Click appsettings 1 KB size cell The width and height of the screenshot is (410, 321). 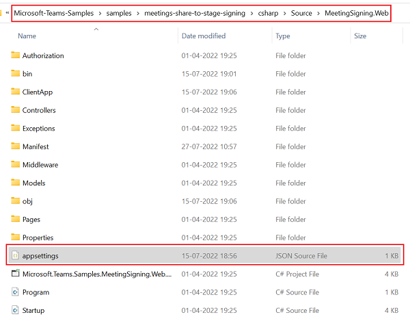pyautogui.click(x=392, y=255)
